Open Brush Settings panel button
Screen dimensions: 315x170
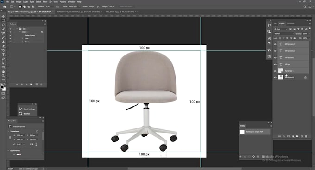pos(27,109)
